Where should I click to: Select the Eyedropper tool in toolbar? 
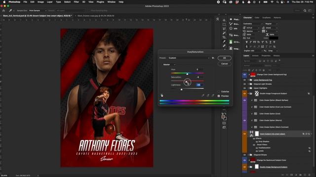[224, 41]
